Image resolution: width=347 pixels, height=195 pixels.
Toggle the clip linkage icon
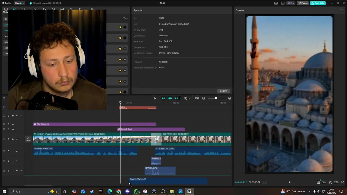click(176, 98)
